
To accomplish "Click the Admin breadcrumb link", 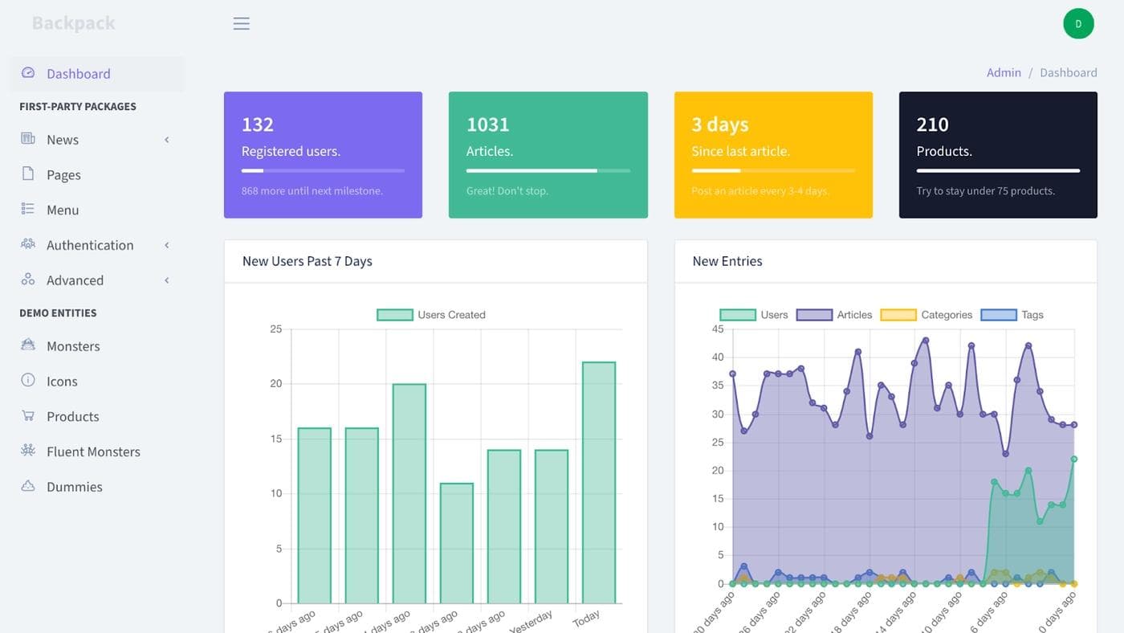I will pos(1004,72).
